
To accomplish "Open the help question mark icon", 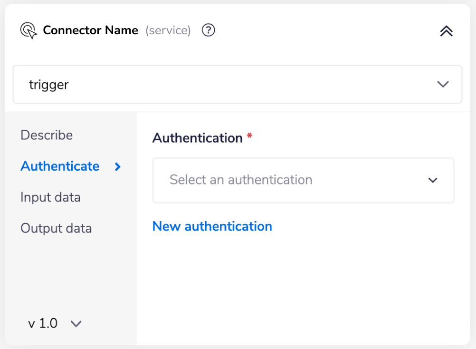I will [208, 30].
